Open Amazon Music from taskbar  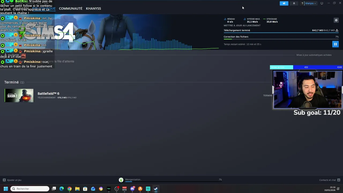pos(148,189)
